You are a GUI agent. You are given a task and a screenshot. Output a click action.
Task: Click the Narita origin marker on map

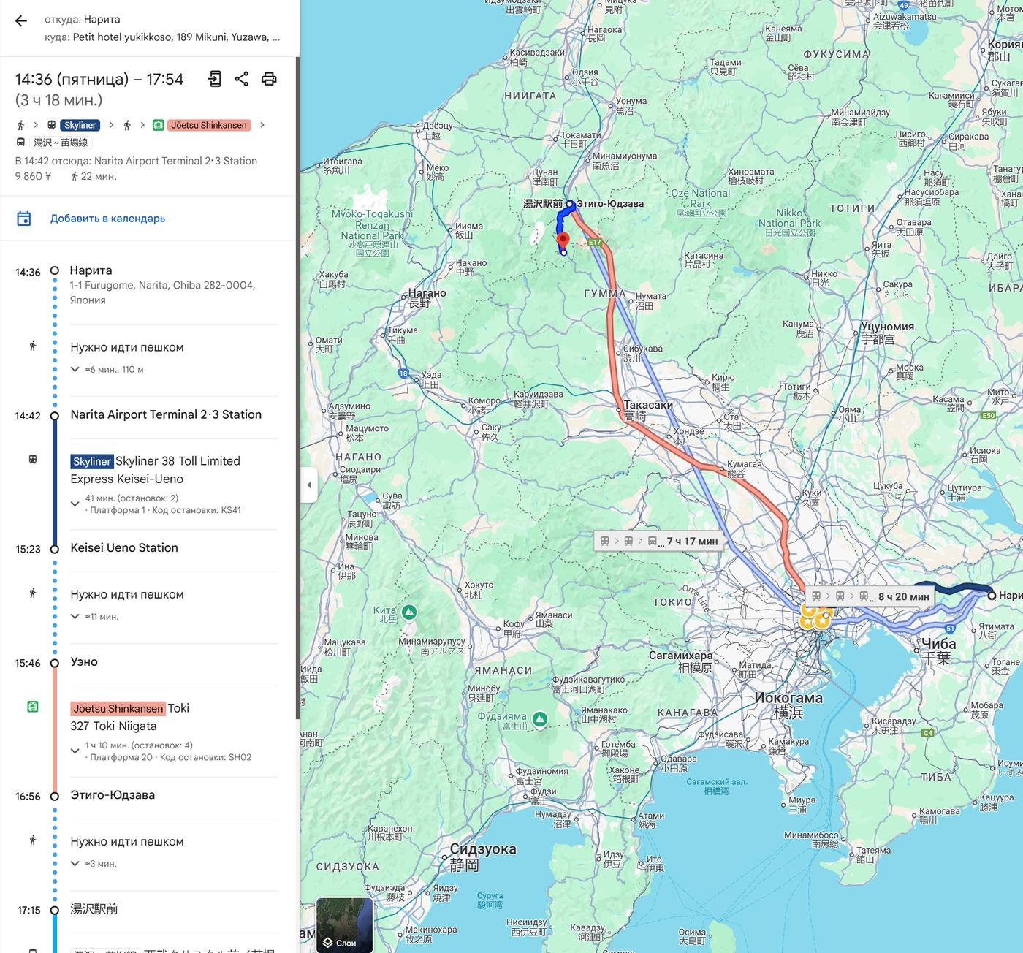tap(992, 596)
